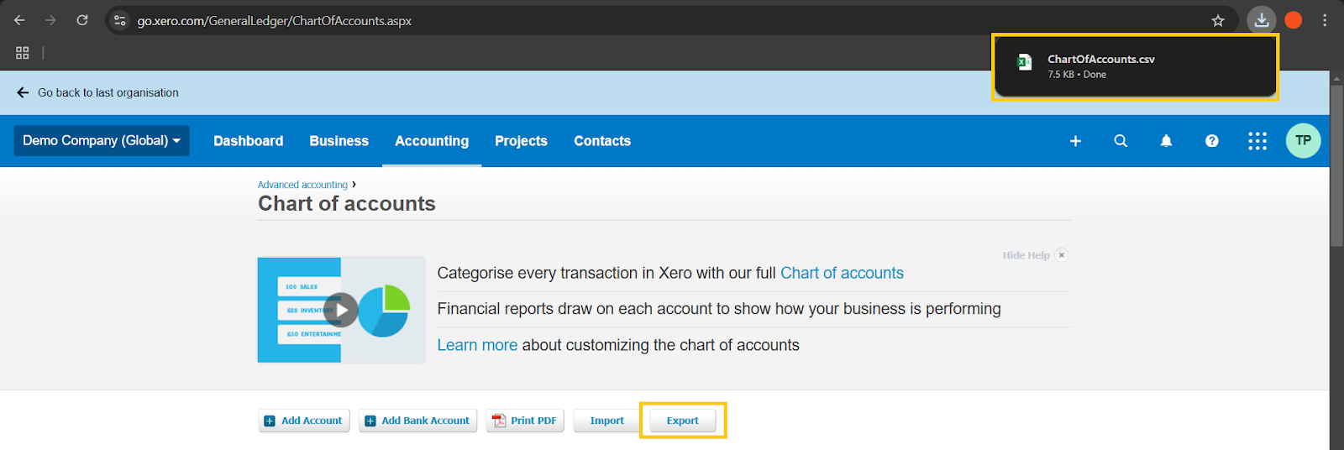Open the orange browser profile icon
This screenshot has height=450, width=1344.
coord(1294,20)
